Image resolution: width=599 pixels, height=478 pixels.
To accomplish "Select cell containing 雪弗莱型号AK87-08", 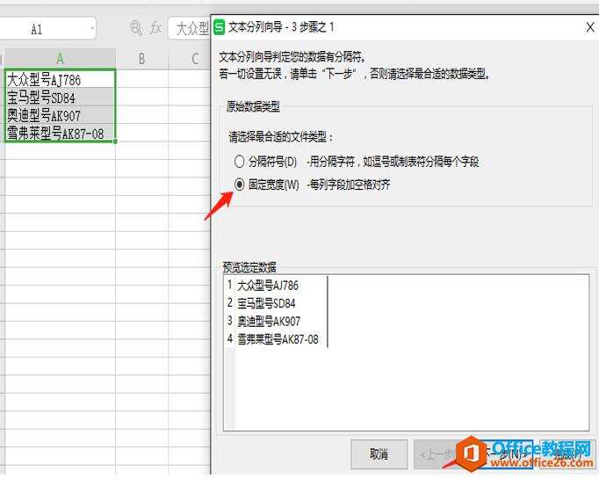I will (60, 133).
